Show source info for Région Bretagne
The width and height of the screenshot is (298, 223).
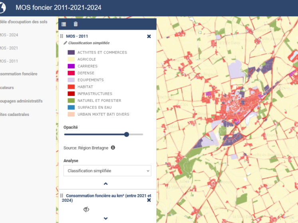(x=113, y=148)
